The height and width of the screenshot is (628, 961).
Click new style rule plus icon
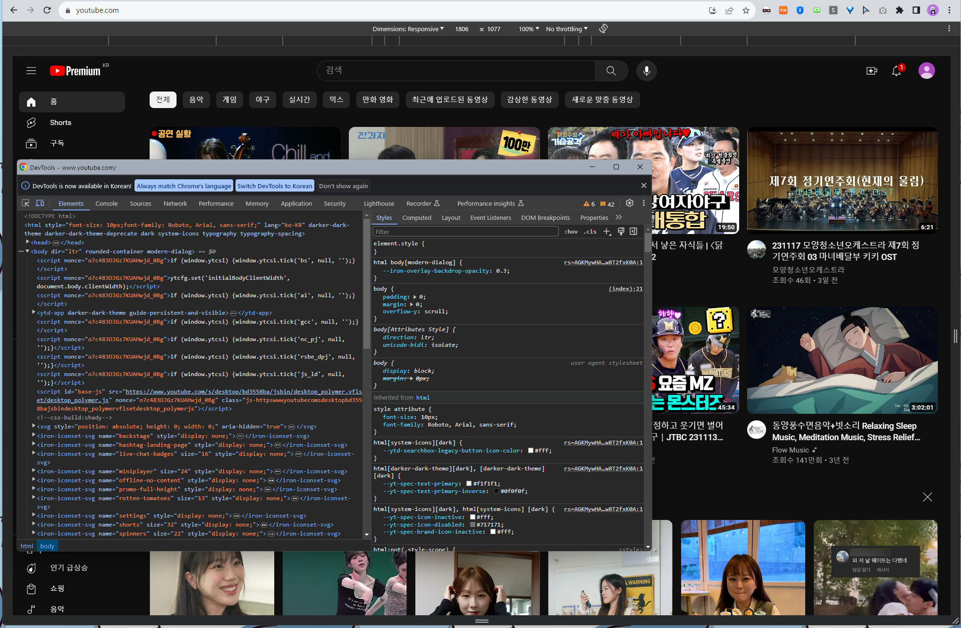point(607,232)
